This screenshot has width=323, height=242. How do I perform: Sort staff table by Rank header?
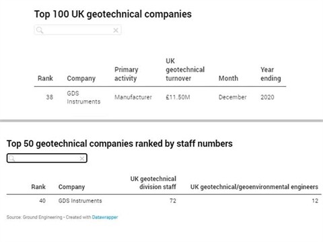(38, 187)
